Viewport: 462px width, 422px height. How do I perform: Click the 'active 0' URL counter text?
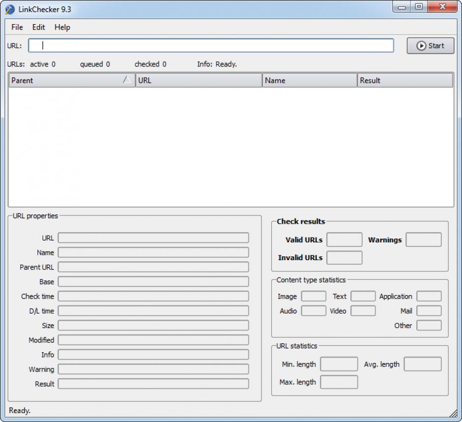(x=43, y=64)
